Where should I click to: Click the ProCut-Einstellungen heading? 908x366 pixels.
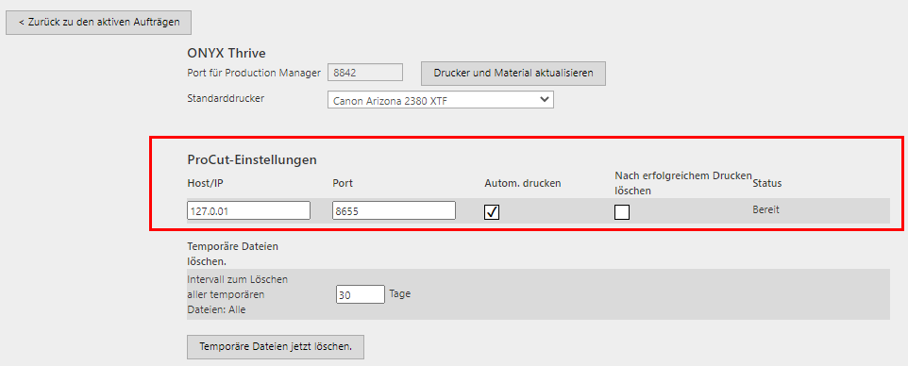pos(252,159)
